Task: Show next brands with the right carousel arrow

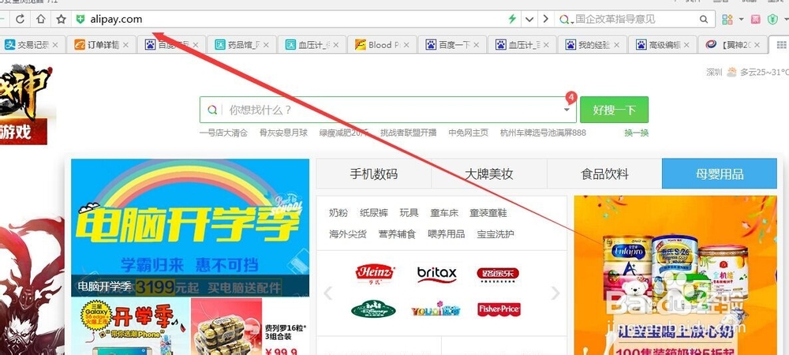Action: pos(555,293)
